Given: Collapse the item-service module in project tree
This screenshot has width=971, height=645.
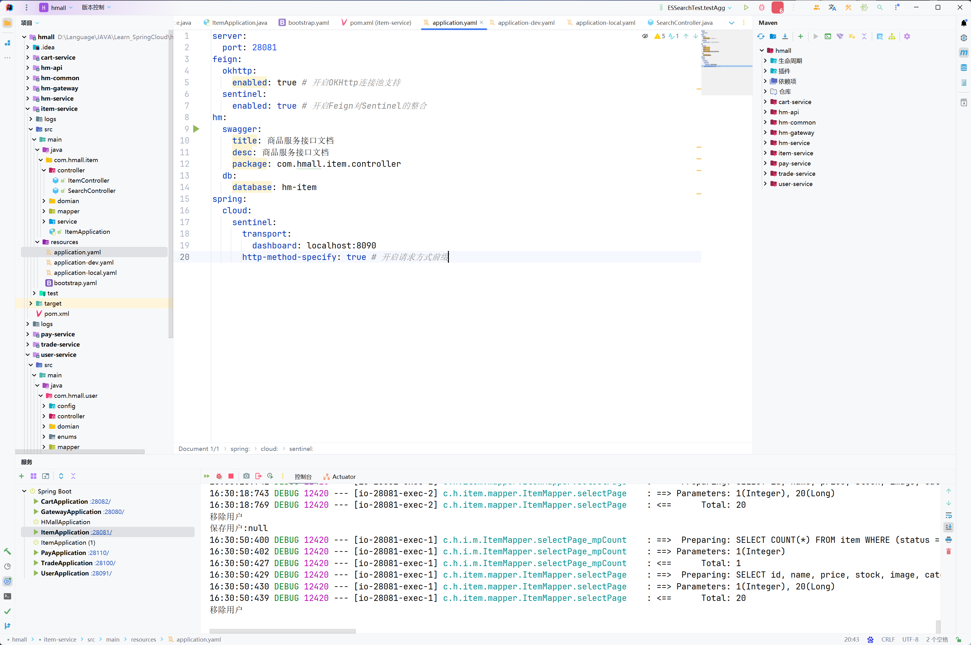Looking at the screenshot, I should [28, 109].
